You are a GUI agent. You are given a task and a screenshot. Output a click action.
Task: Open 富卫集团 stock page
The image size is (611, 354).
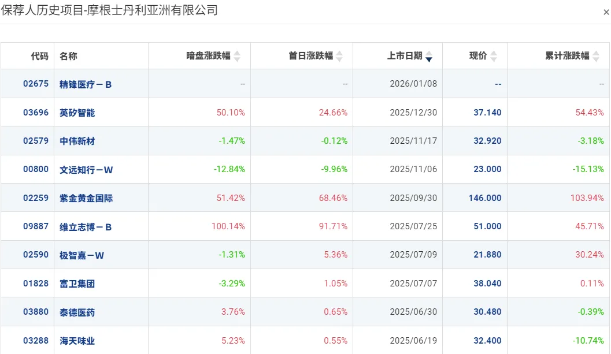click(x=77, y=284)
